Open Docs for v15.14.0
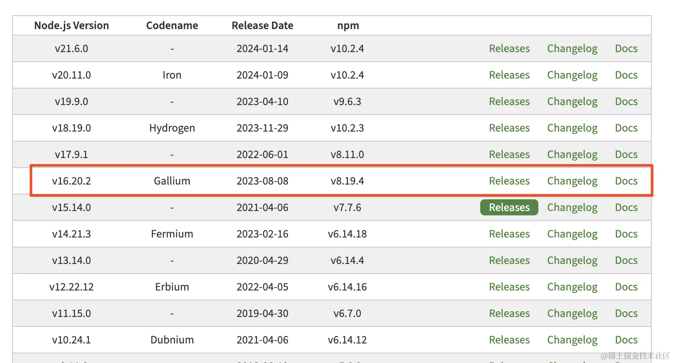Viewport: 673px width, 363px height. click(626, 208)
